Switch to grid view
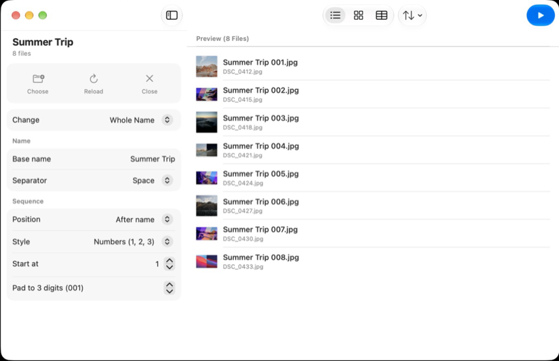Image resolution: width=559 pixels, height=361 pixels. 359,15
